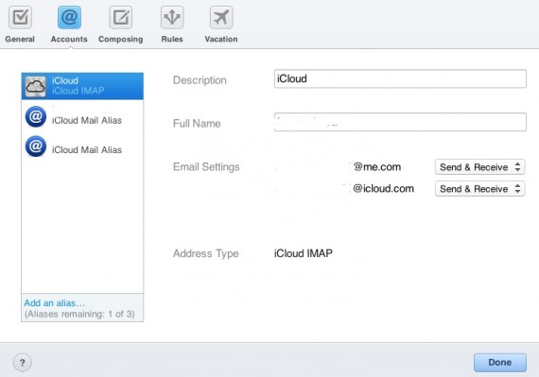The height and width of the screenshot is (377, 539).
Task: Select the iCloud account in list
Action: pyautogui.click(x=82, y=86)
